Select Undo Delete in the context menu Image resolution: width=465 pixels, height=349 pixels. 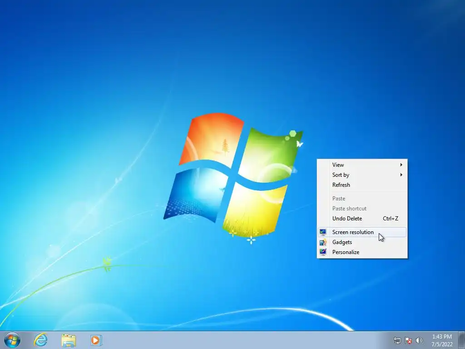pyautogui.click(x=362, y=219)
